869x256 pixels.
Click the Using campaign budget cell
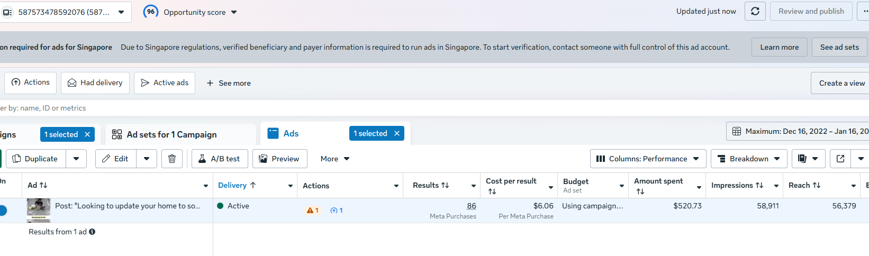click(x=593, y=206)
